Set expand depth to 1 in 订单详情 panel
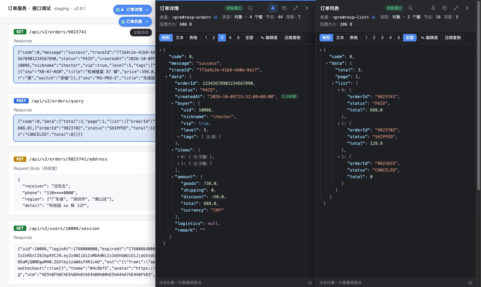Image resolution: width=481 pixels, height=287 pixels. tap(206, 38)
